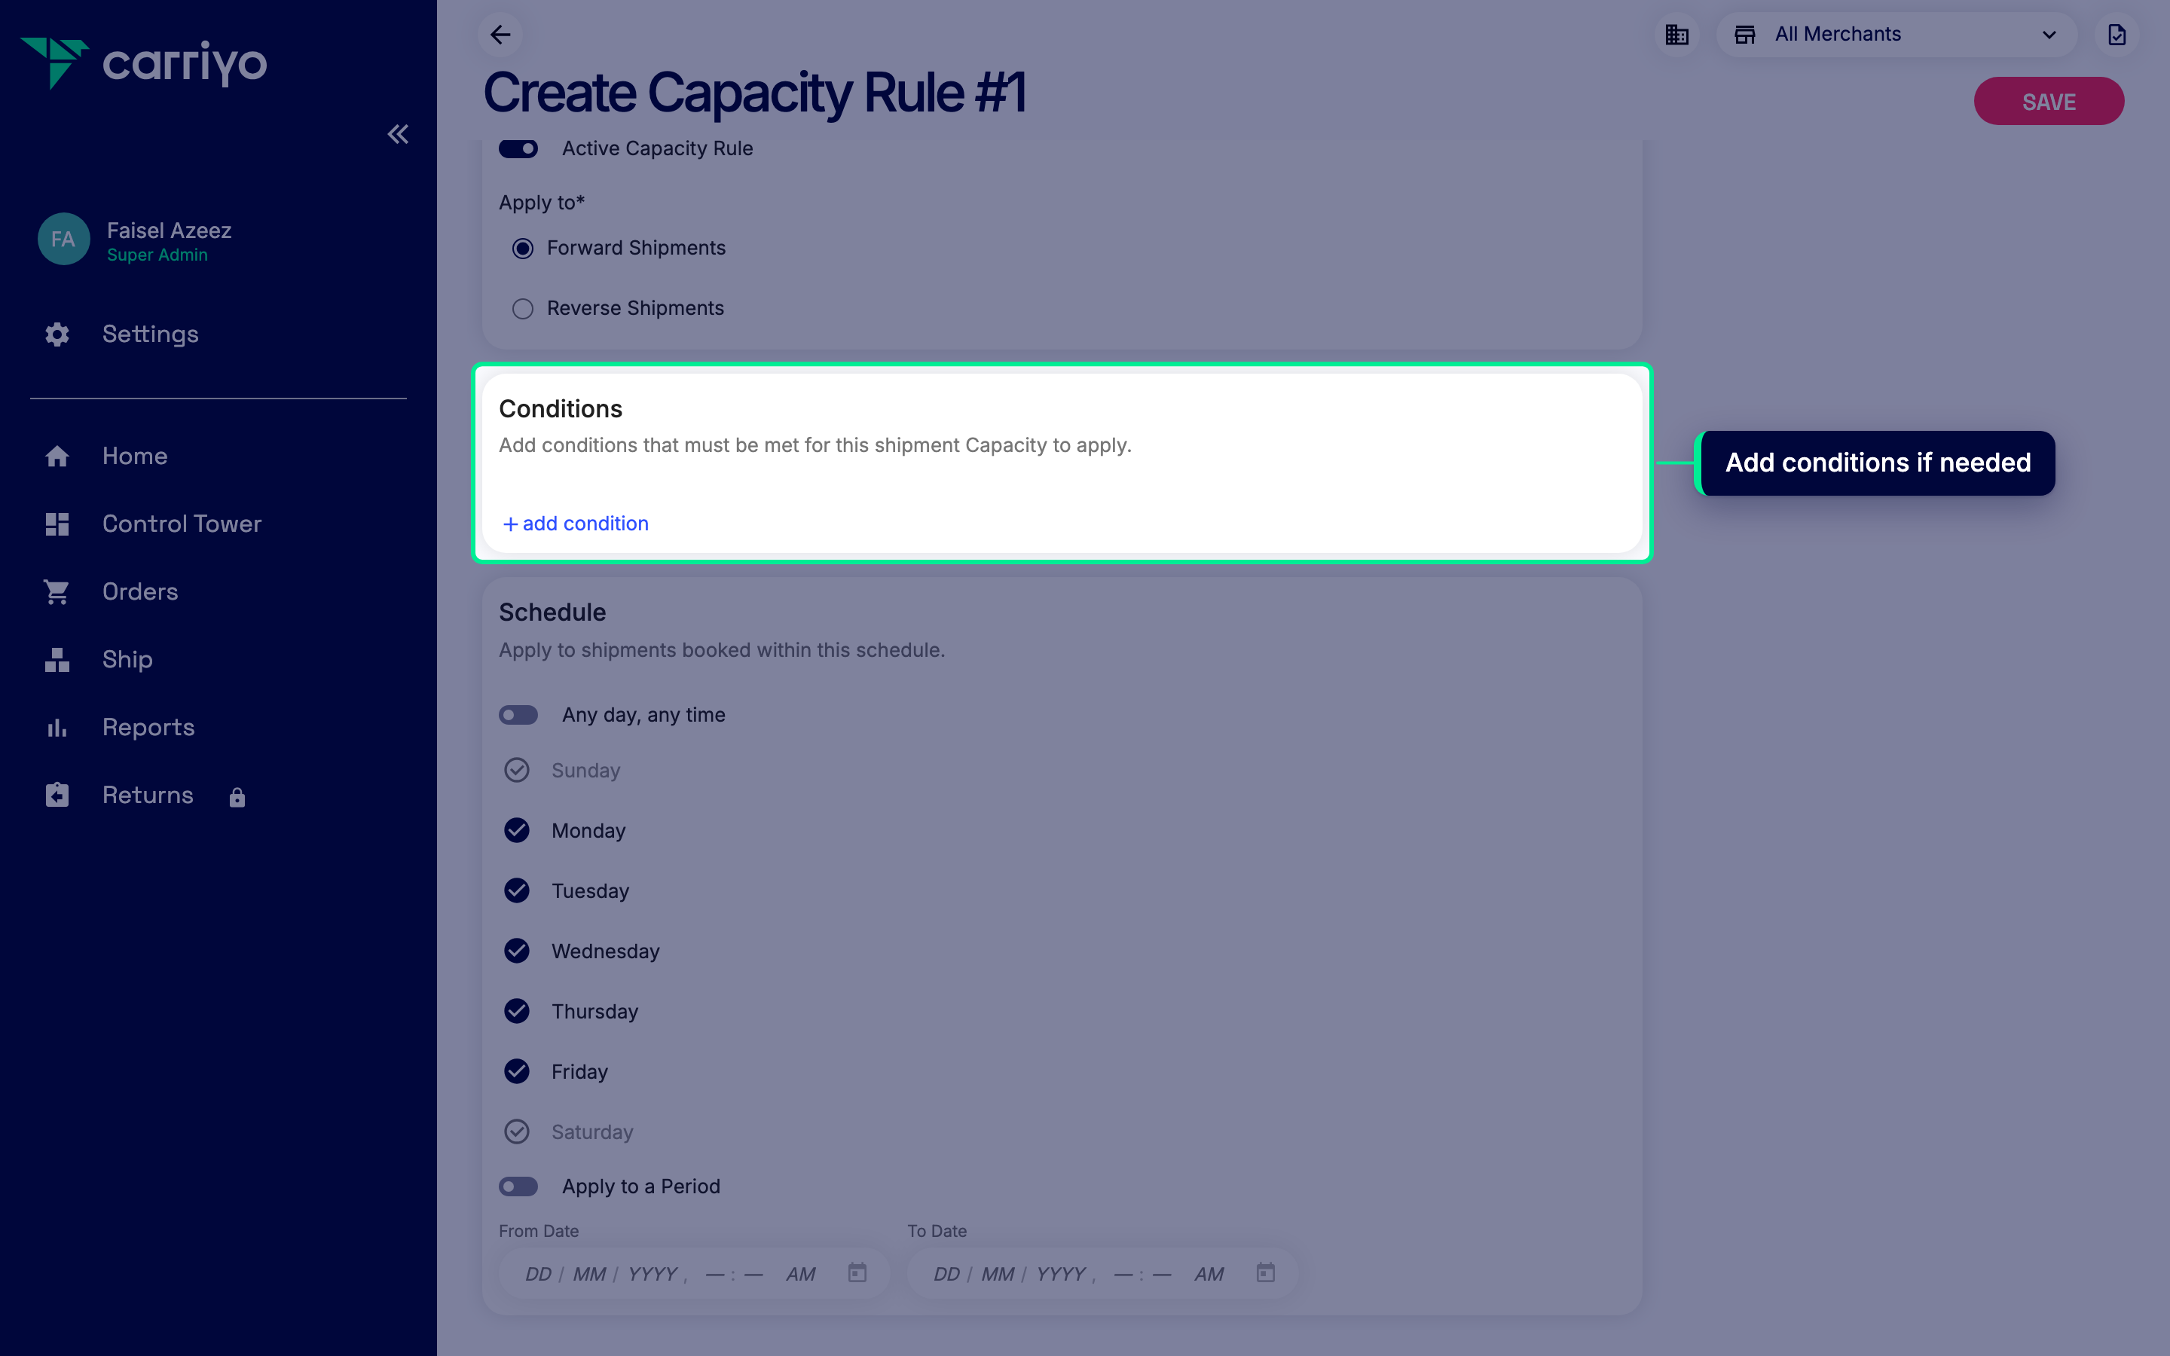Open Ship menu item
Viewport: 2170px width, 1356px height.
127,659
